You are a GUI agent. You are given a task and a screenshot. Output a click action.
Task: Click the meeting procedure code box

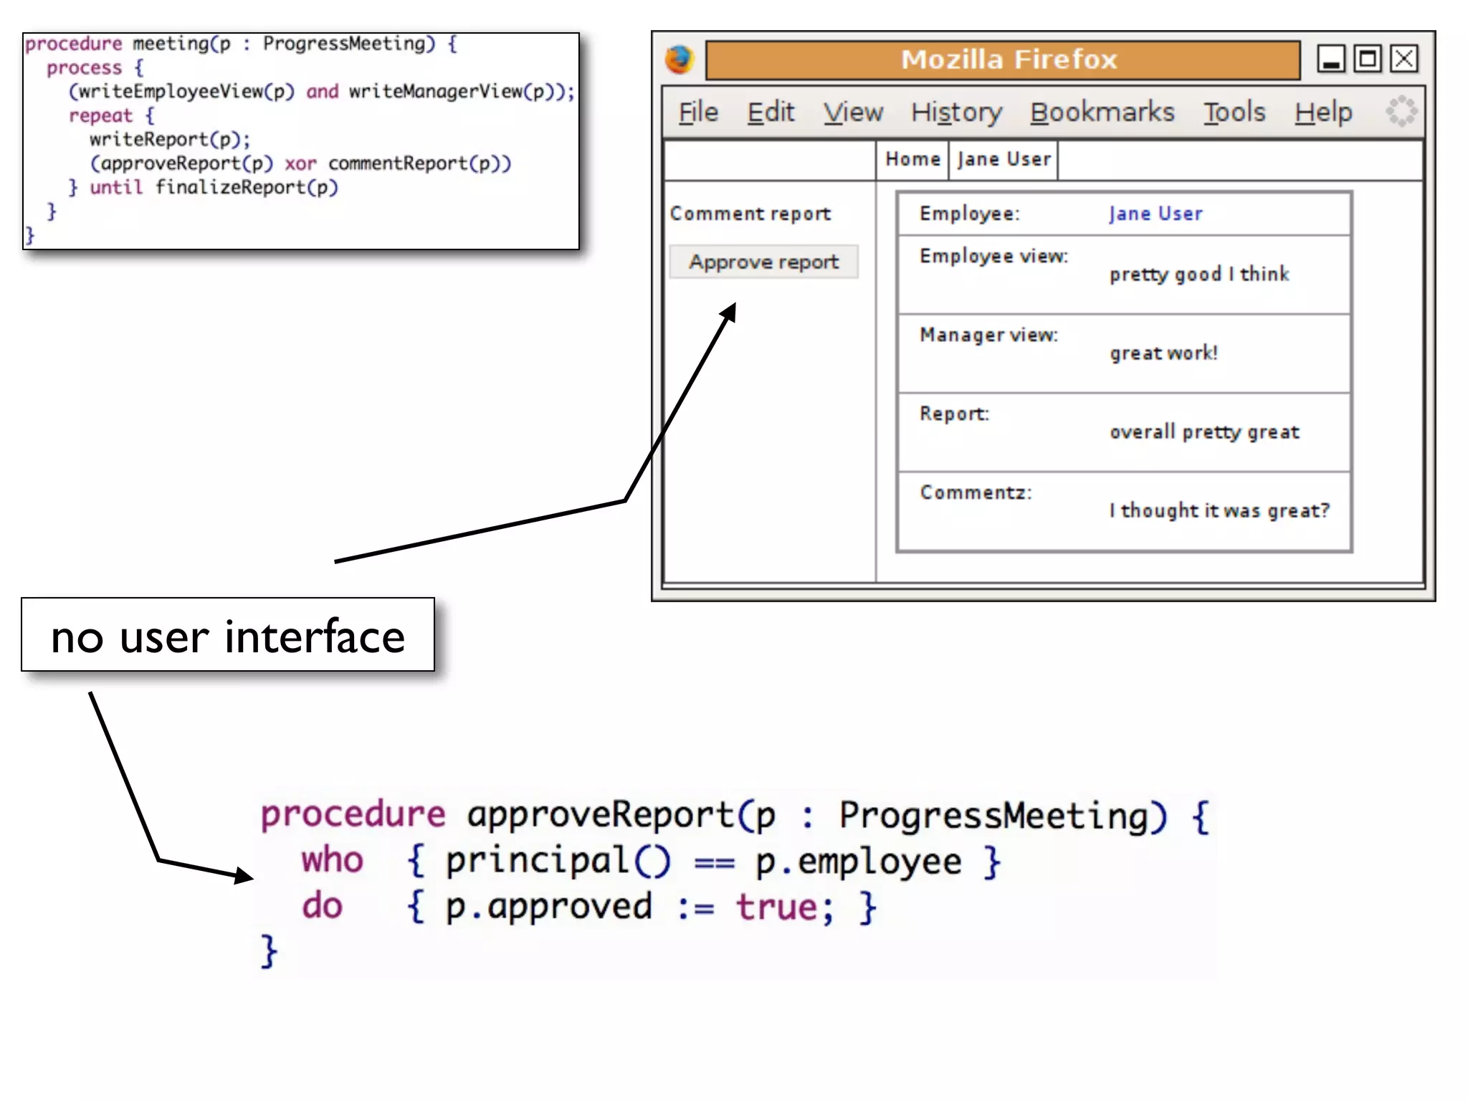(300, 140)
